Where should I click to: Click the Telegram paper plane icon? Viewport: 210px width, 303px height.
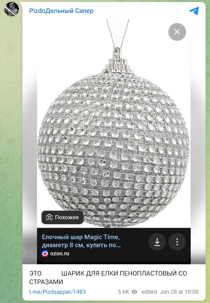[x=194, y=10]
